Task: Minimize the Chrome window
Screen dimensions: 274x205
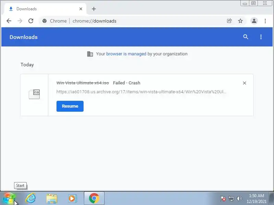Action: pyautogui.click(x=245, y=3)
